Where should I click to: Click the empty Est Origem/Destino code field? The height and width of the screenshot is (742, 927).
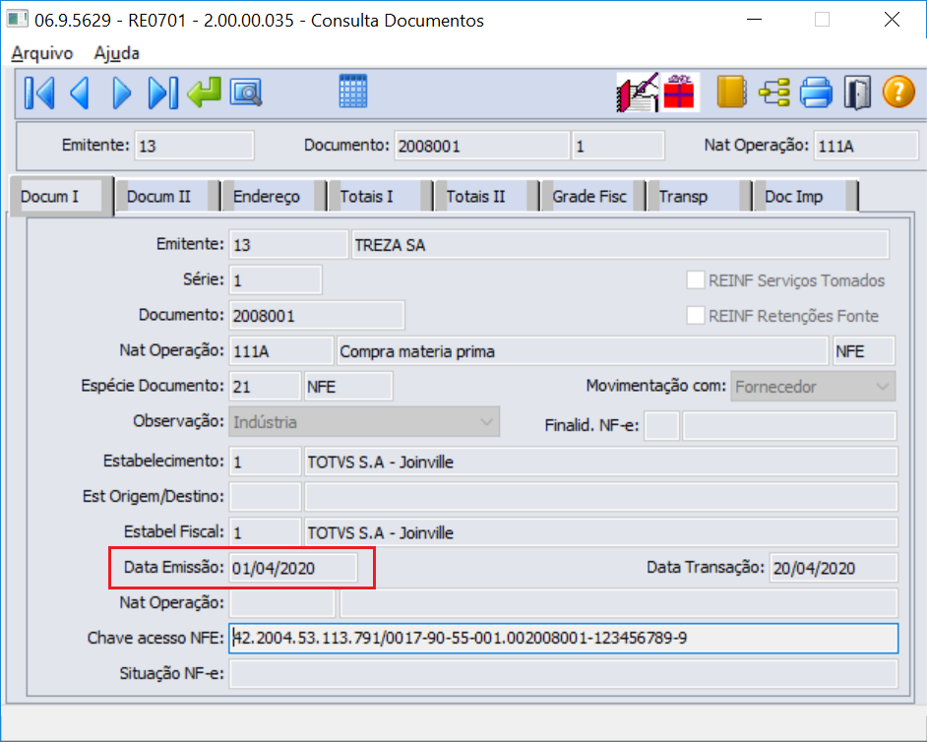[265, 497]
